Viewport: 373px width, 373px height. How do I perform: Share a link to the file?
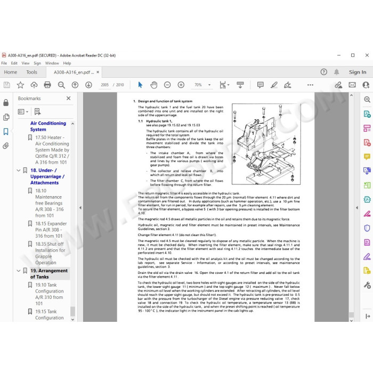click(338, 85)
